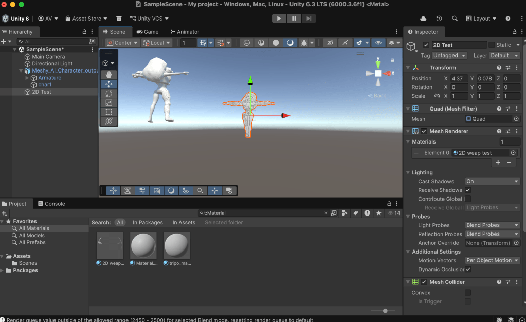Adjust the project thumbnail size slider
The width and height of the screenshot is (526, 322).
click(x=385, y=311)
